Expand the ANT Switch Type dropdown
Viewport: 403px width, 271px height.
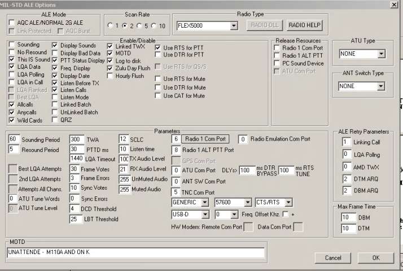click(381, 86)
